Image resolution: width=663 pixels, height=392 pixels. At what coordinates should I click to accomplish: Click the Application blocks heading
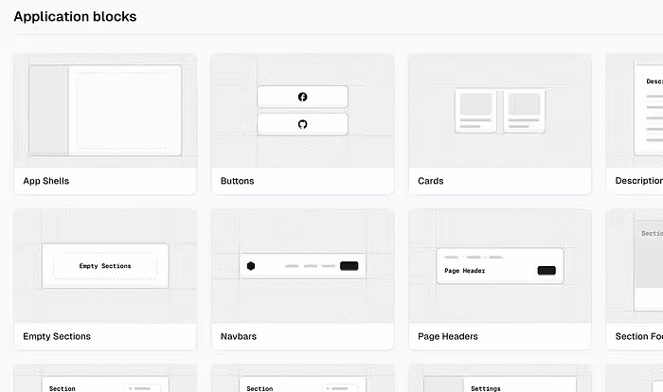coord(75,17)
